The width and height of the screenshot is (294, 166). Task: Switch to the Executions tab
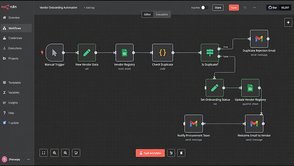click(162, 14)
